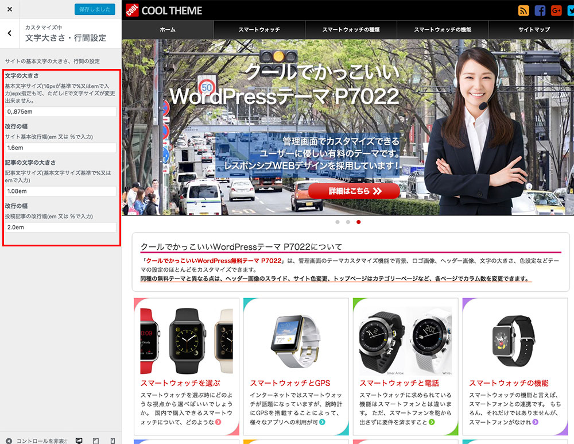Click the P7022について section heading
574x444 pixels.
tap(242, 247)
